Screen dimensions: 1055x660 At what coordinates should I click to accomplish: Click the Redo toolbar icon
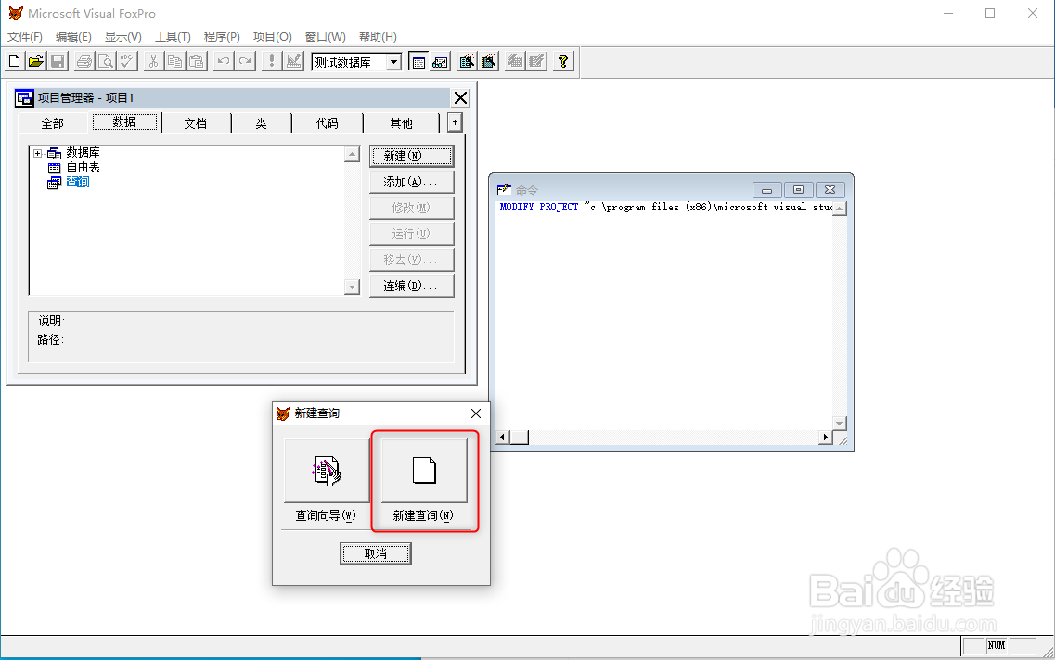(x=245, y=62)
